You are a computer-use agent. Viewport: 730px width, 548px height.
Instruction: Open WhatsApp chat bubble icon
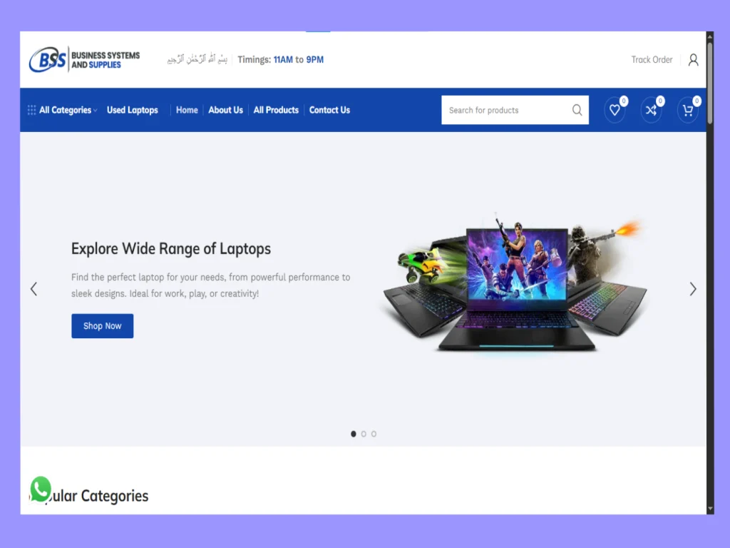tap(41, 489)
